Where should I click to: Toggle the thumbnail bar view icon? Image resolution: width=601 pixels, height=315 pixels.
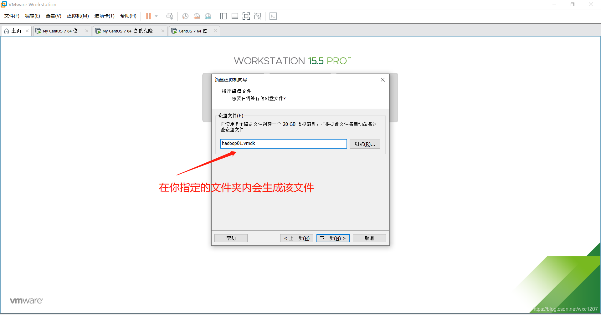click(x=235, y=16)
